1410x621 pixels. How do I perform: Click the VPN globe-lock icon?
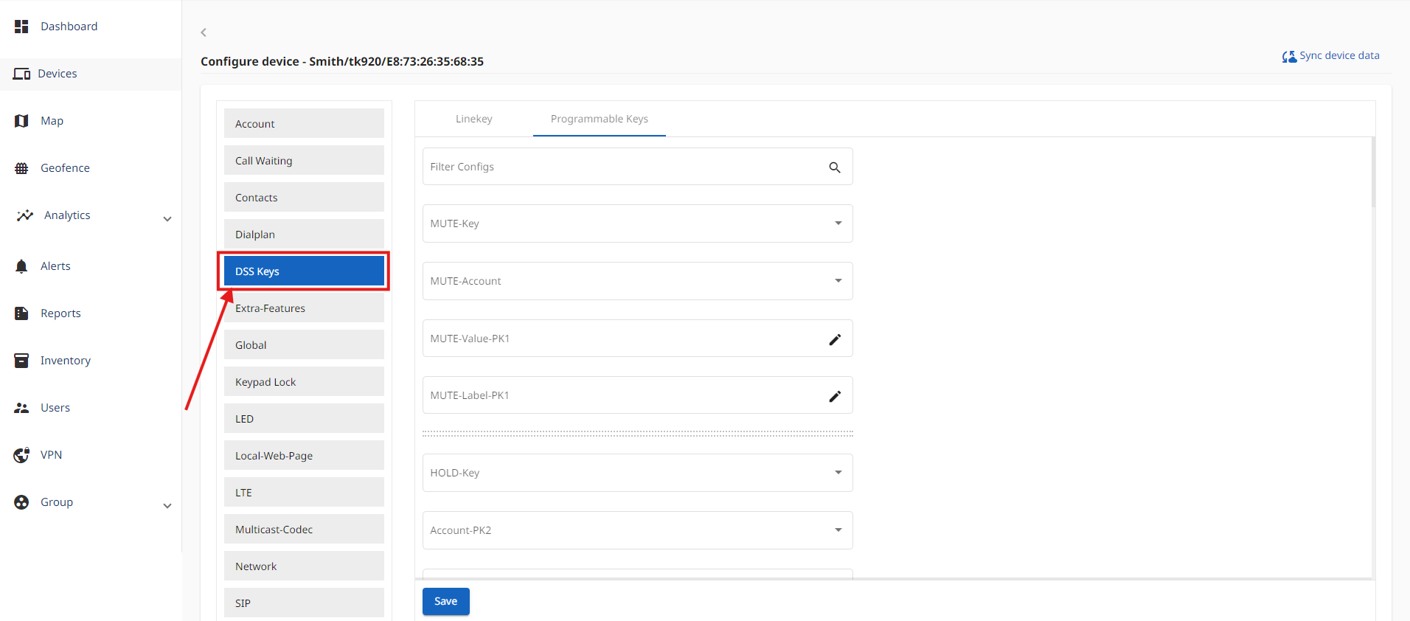pos(21,455)
